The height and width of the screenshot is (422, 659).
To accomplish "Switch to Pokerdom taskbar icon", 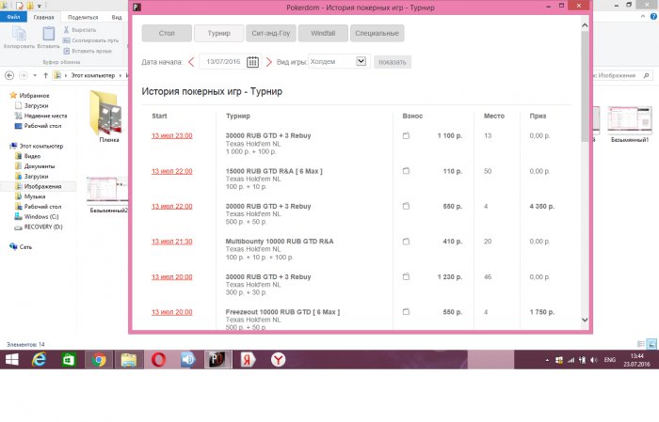I will click(217, 359).
